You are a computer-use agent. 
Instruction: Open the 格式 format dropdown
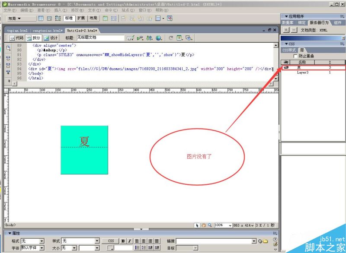(x=42, y=241)
